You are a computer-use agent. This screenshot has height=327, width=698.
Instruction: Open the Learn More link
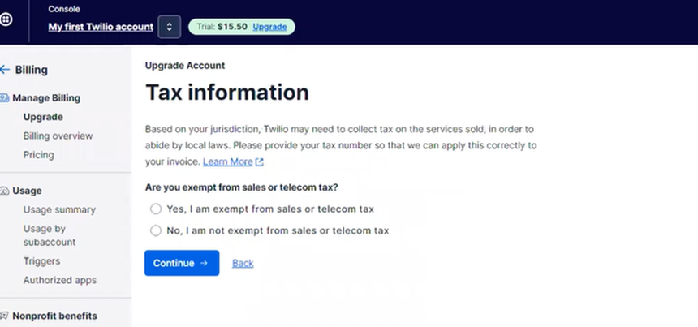[227, 162]
